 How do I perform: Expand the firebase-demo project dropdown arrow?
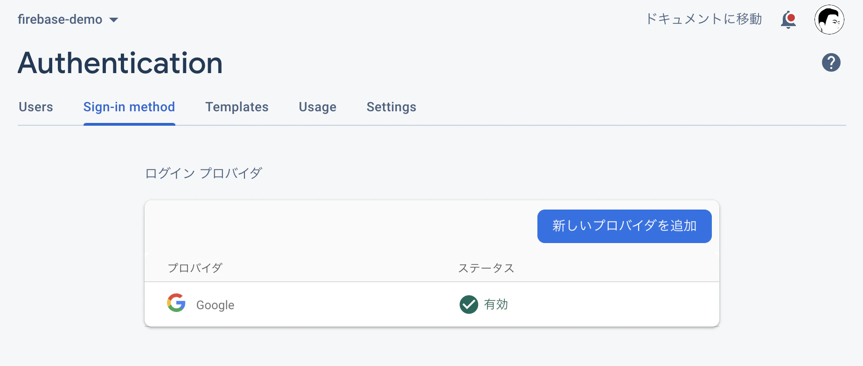[113, 20]
